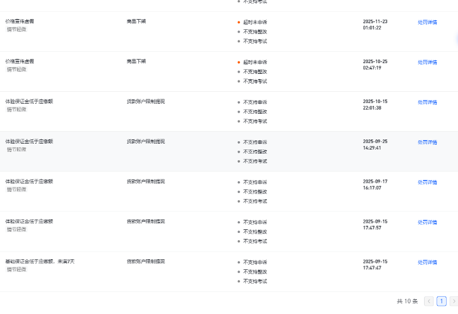Click the 2025-09-17 16:17:07 timestamp

point(375,185)
